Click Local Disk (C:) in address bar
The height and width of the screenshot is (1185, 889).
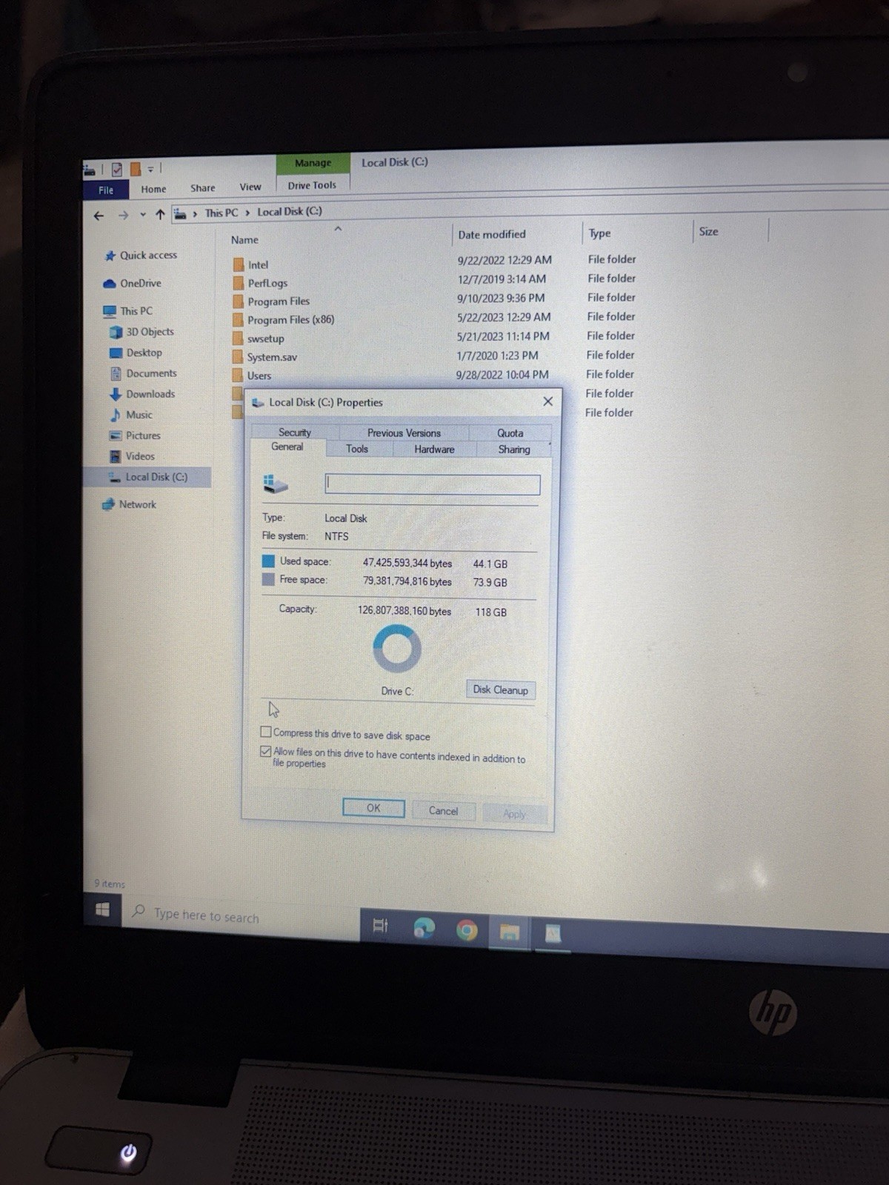(289, 212)
